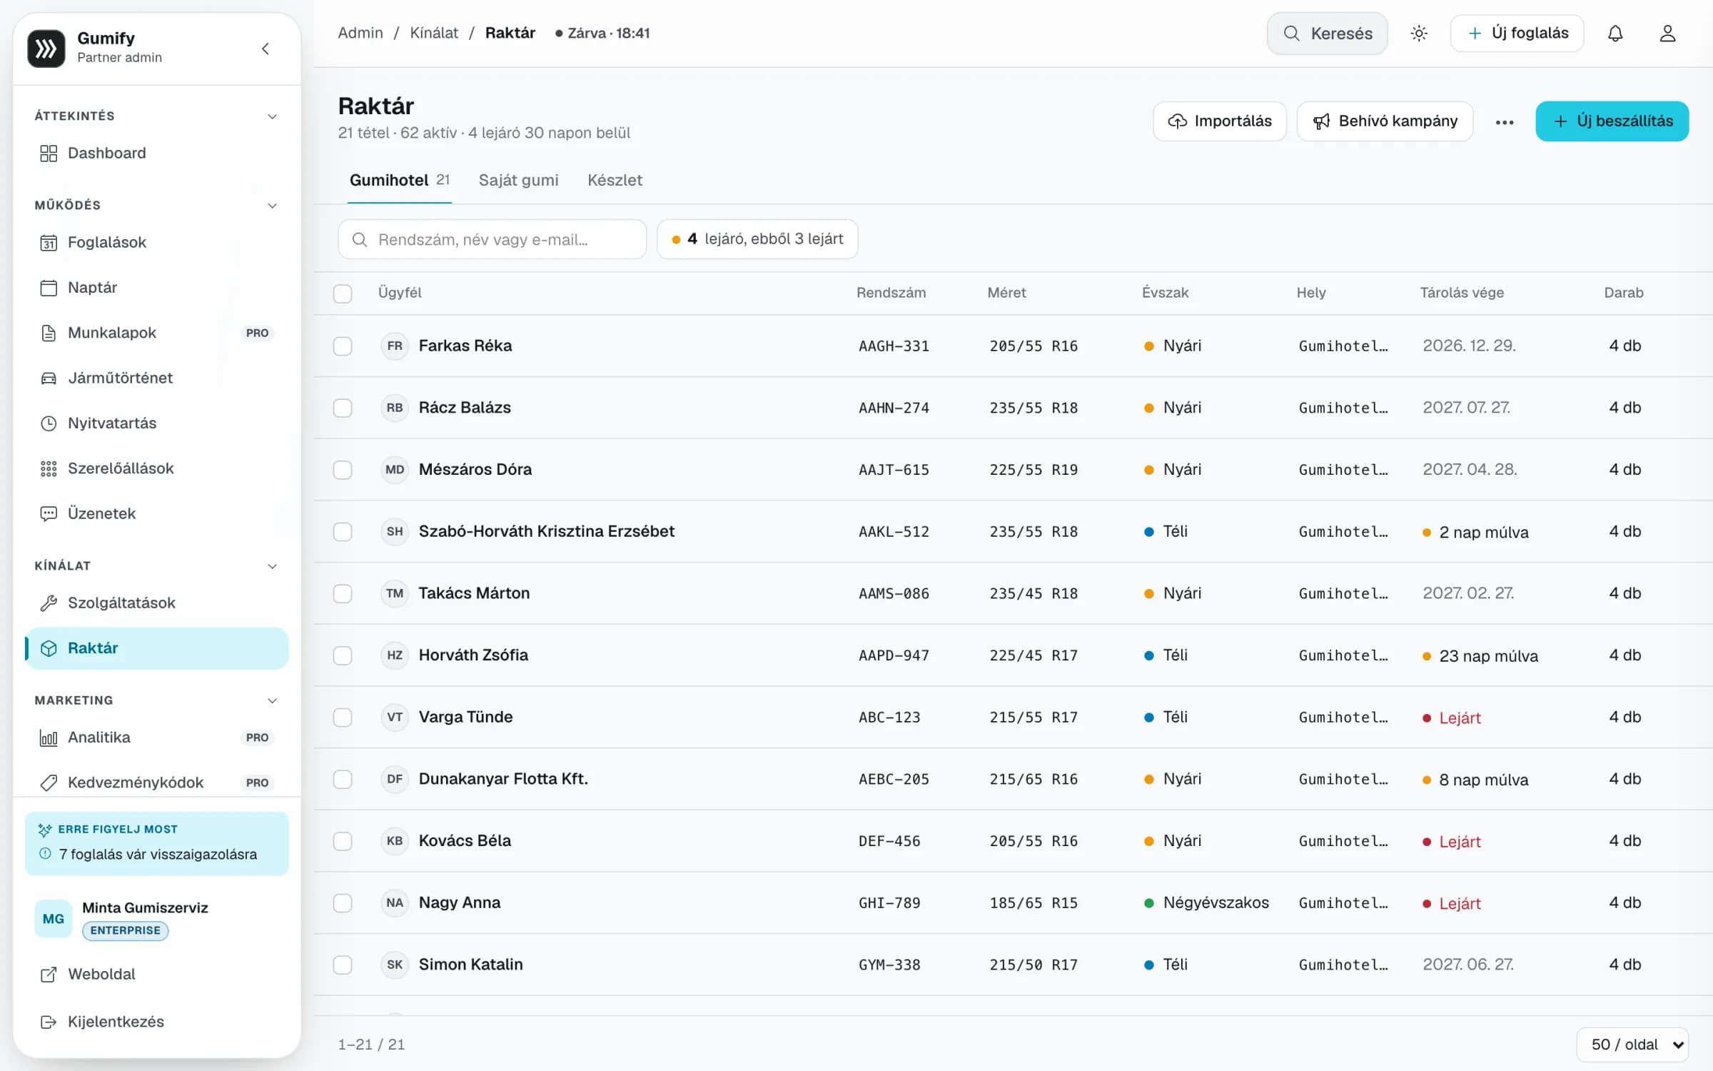Switch to the Készlet tab

coord(615,180)
